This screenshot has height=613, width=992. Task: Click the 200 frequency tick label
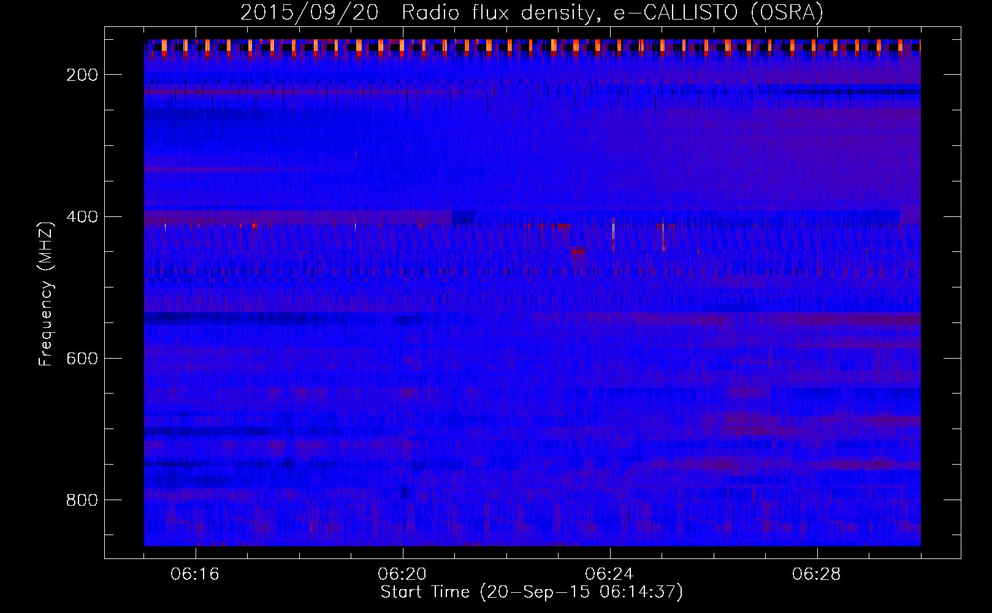pos(82,75)
